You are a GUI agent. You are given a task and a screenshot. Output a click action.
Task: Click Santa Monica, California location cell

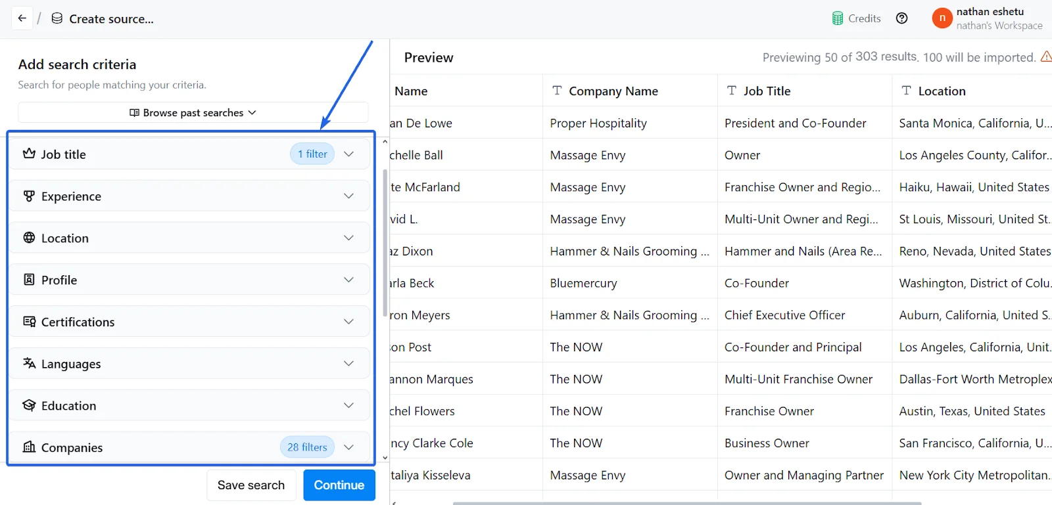(972, 123)
